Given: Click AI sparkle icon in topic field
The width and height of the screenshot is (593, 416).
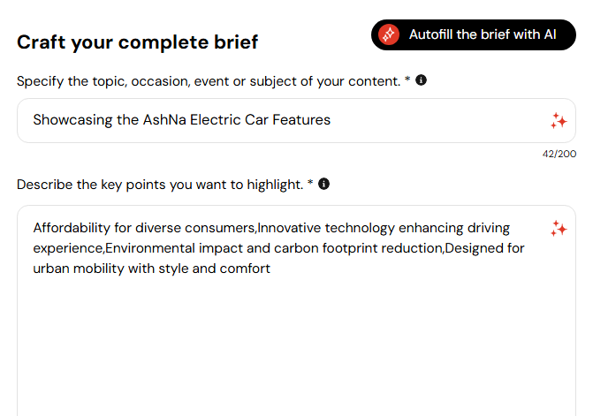Looking at the screenshot, I should [559, 121].
